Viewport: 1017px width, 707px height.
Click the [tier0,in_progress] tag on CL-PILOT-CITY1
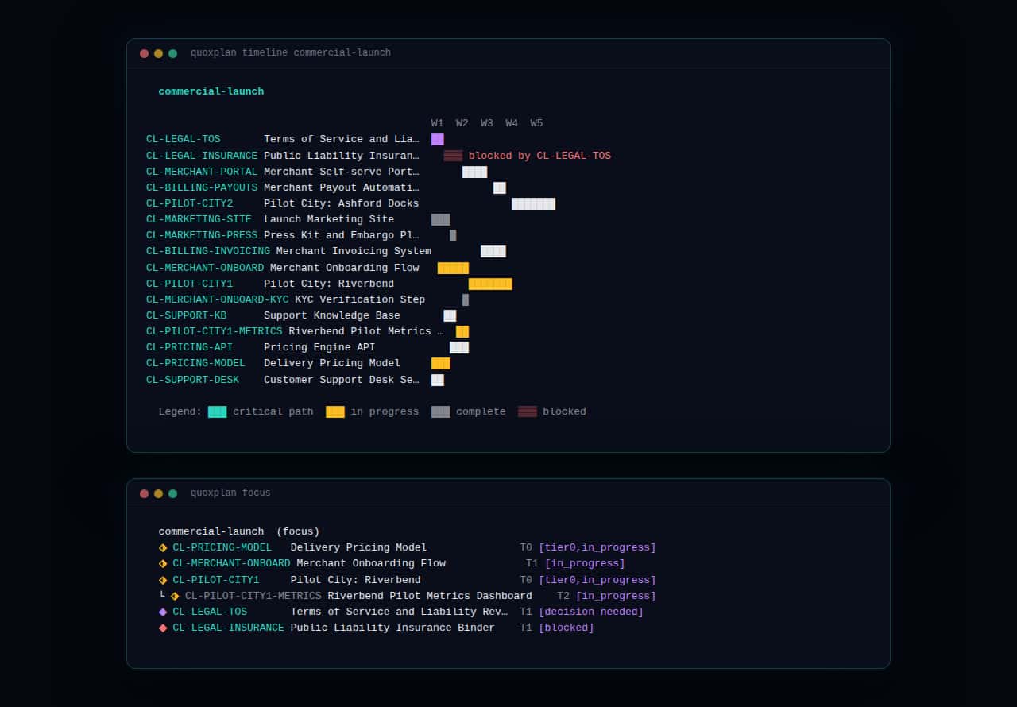point(597,580)
